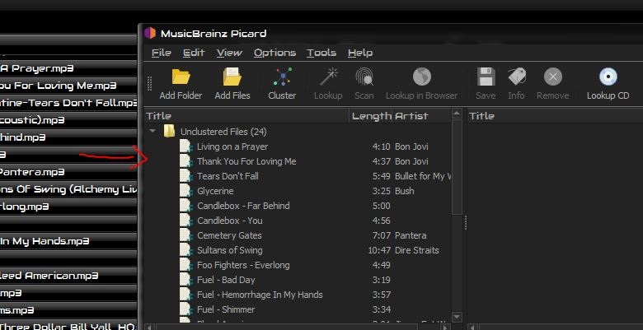Collapse the Unclustered Files tree node

pos(153,132)
